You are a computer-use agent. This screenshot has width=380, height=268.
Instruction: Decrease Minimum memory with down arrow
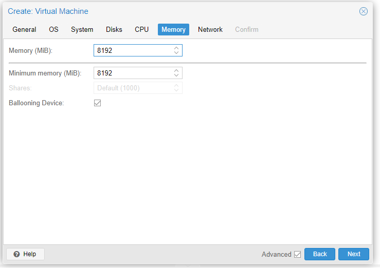pos(176,75)
